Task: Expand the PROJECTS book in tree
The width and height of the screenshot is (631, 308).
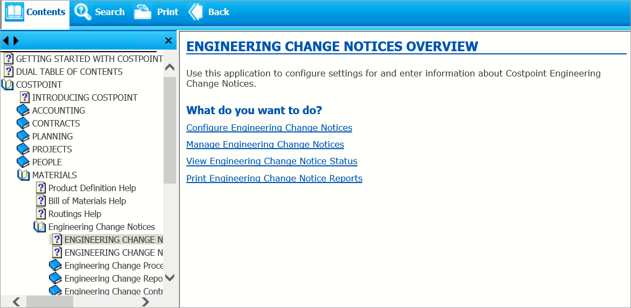Action: point(23,149)
